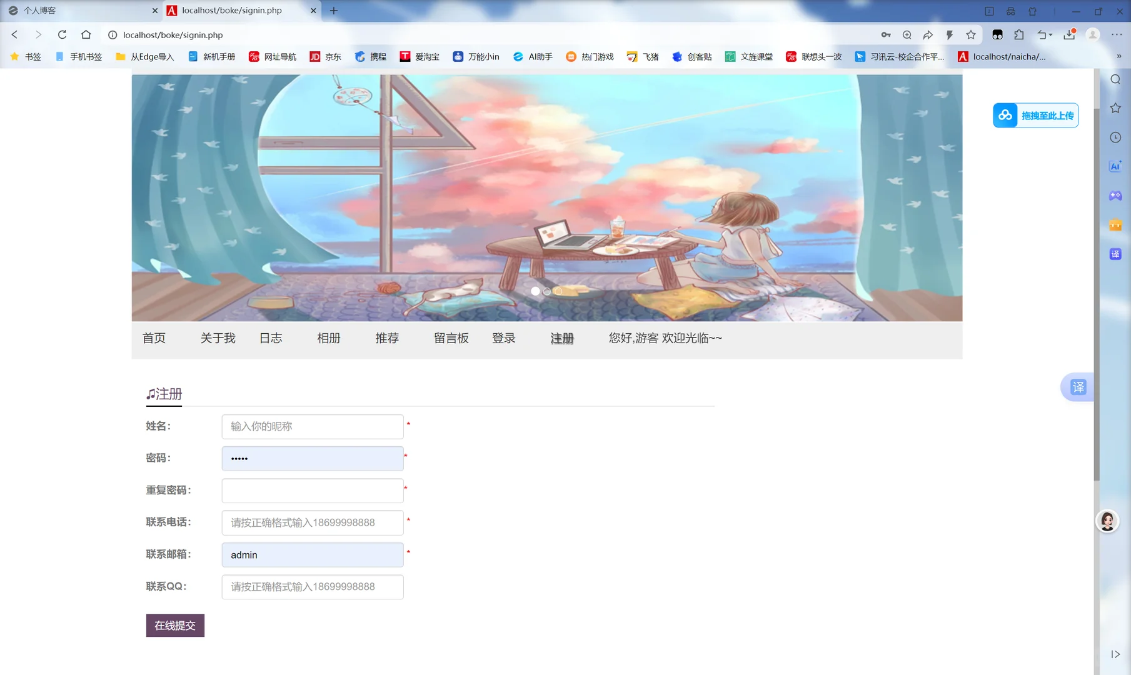
Task: Click the 姓名 nickname input field
Action: tap(312, 426)
